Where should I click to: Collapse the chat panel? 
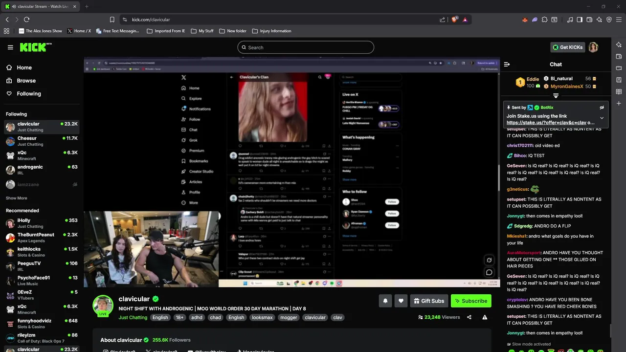coord(507,64)
